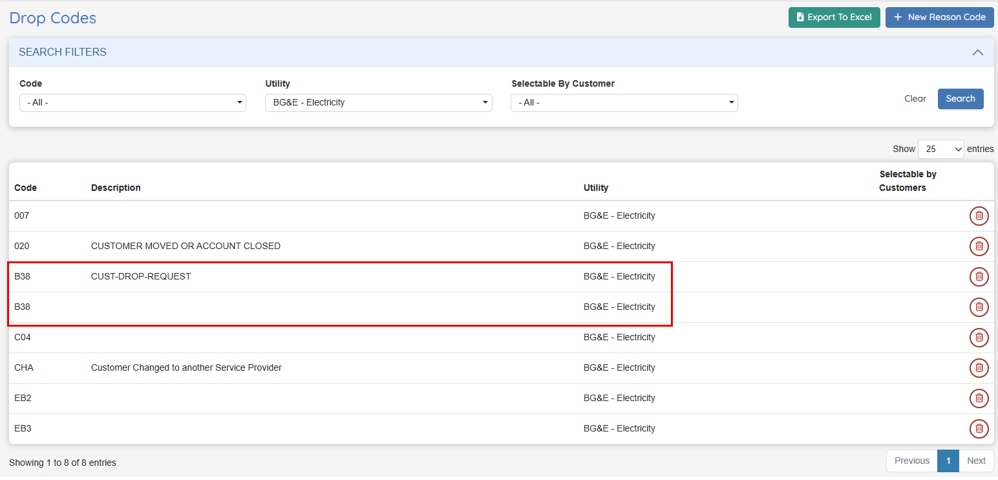Delete the 020 customer moved code
Image resolution: width=998 pixels, height=480 pixels.
(979, 246)
